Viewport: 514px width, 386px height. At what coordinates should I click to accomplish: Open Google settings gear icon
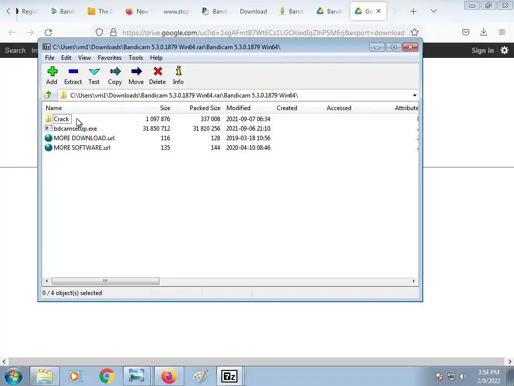tap(504, 50)
